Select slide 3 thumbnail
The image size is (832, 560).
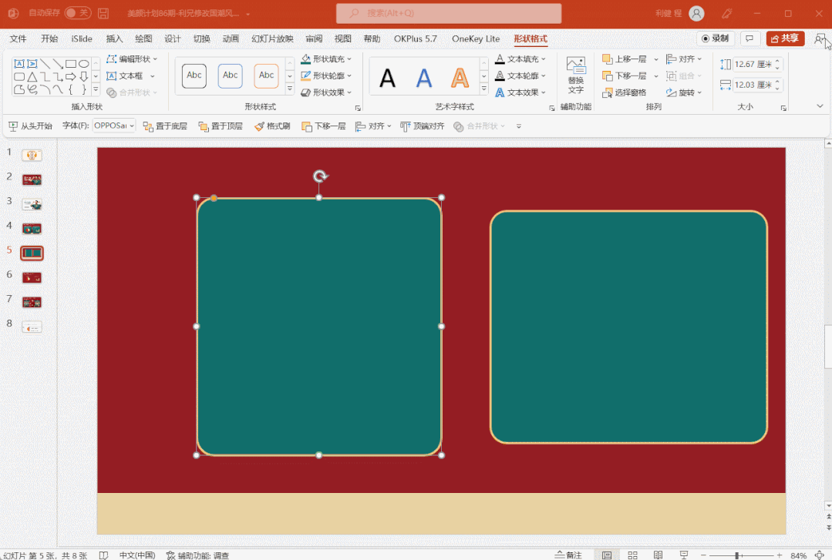click(x=32, y=204)
